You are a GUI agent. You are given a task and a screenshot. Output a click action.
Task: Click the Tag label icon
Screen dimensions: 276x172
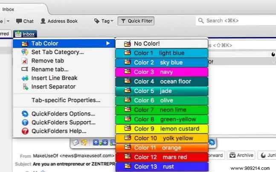click(x=97, y=21)
